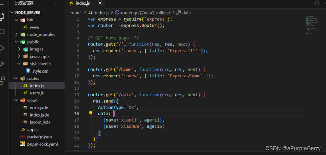Click ActionType:"OK" on line 15
Screen dimensions: 326x155
click(x=117, y=108)
